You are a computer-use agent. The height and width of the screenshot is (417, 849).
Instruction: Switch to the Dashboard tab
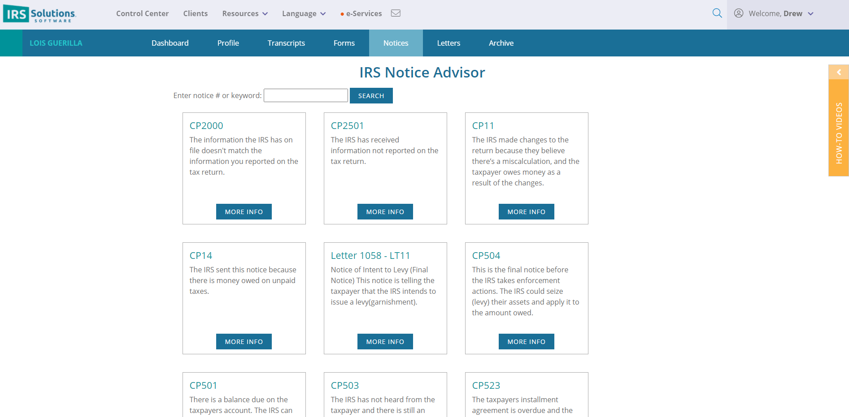(170, 43)
